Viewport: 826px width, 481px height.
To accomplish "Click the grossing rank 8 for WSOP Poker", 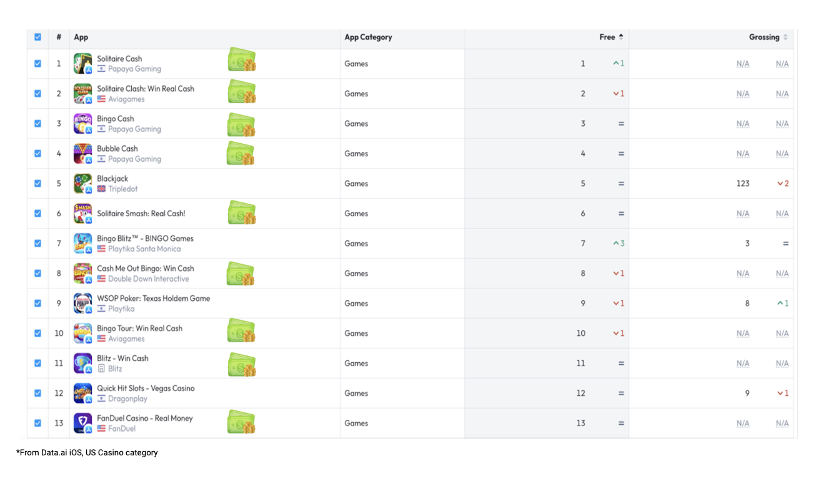I will tap(747, 304).
